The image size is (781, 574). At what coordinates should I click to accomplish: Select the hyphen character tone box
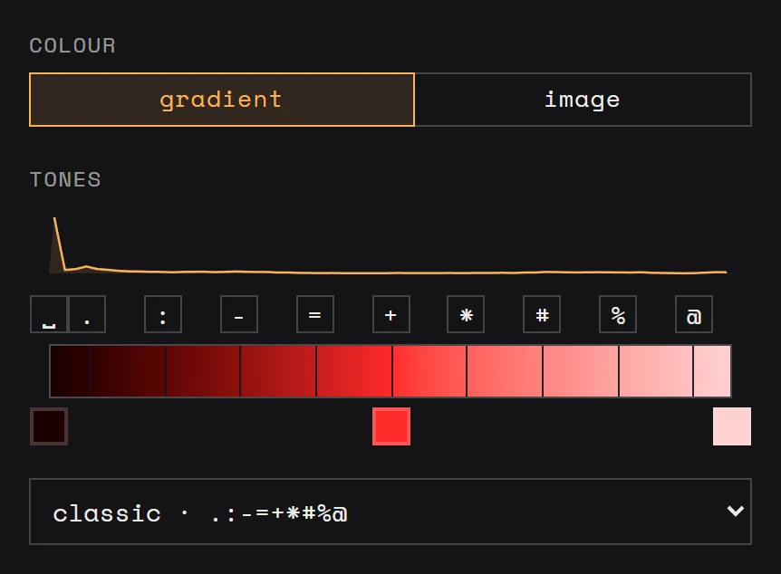[239, 314]
